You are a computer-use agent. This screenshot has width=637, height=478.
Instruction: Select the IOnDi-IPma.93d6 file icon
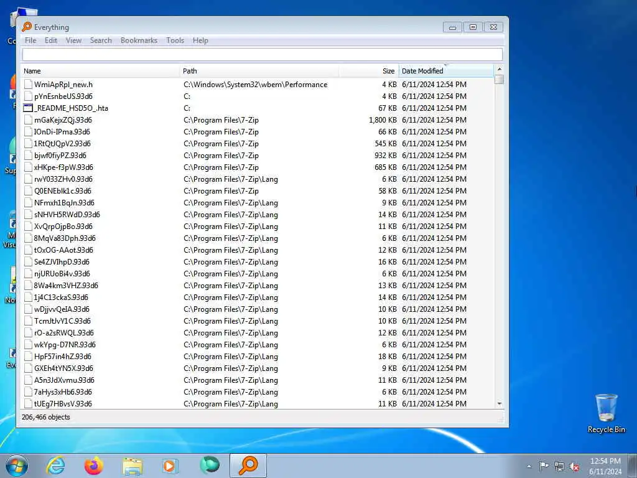click(x=27, y=132)
